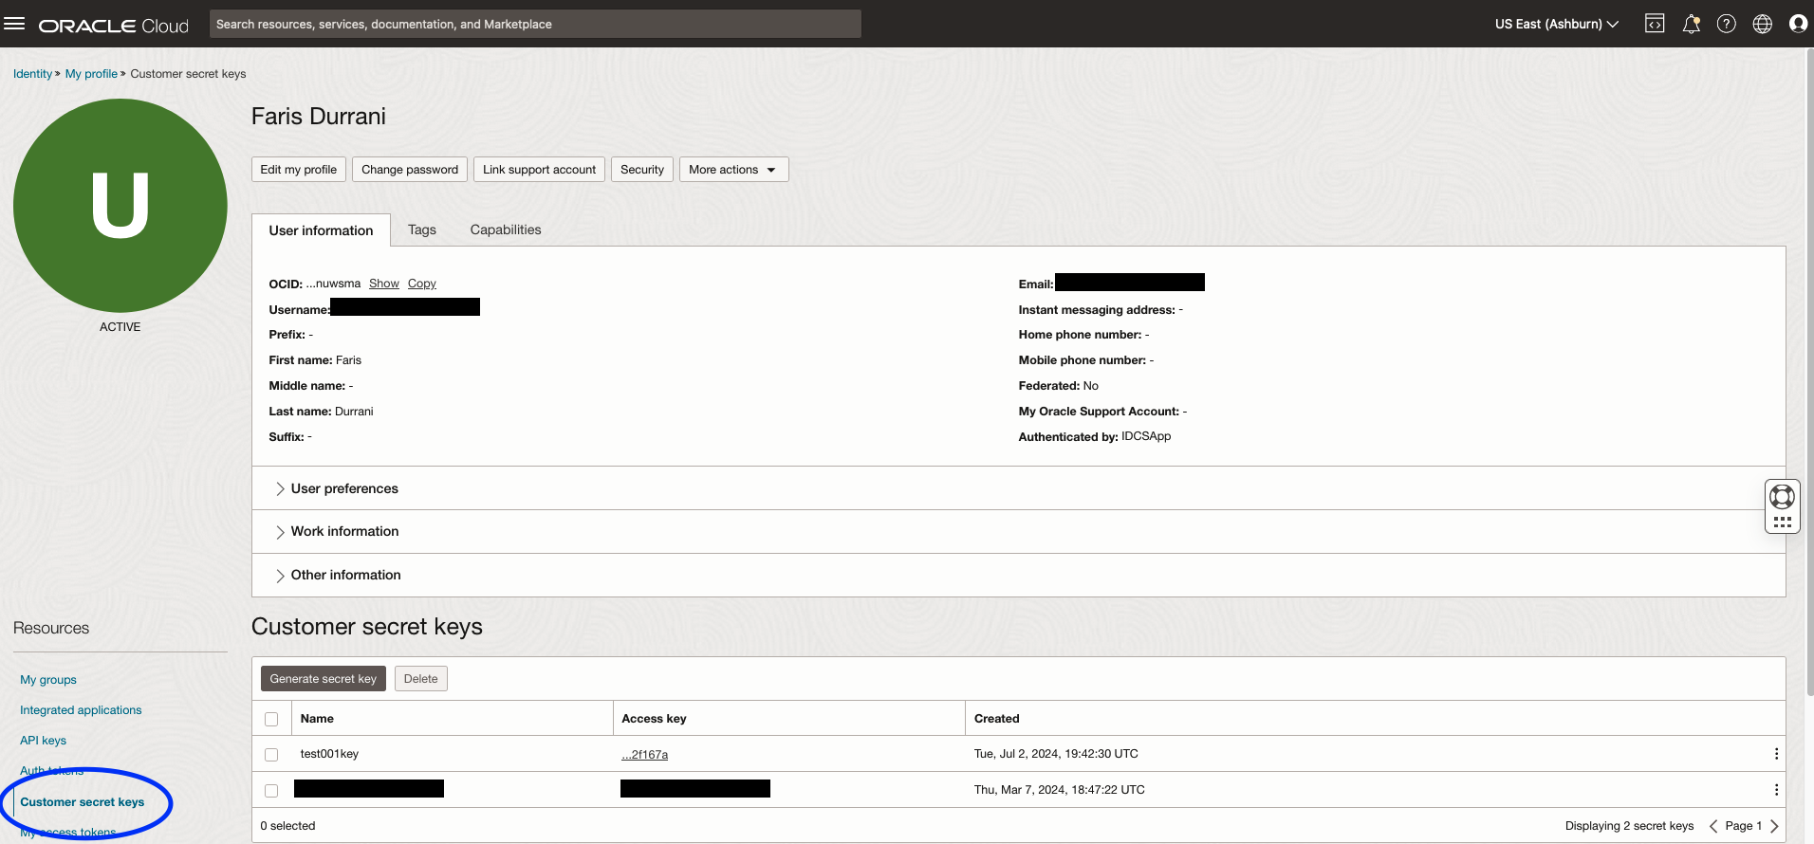Switch to the Capabilities tab

tap(506, 229)
